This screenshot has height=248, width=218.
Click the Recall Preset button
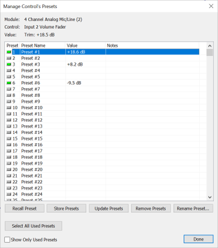pyautogui.click(x=25, y=209)
